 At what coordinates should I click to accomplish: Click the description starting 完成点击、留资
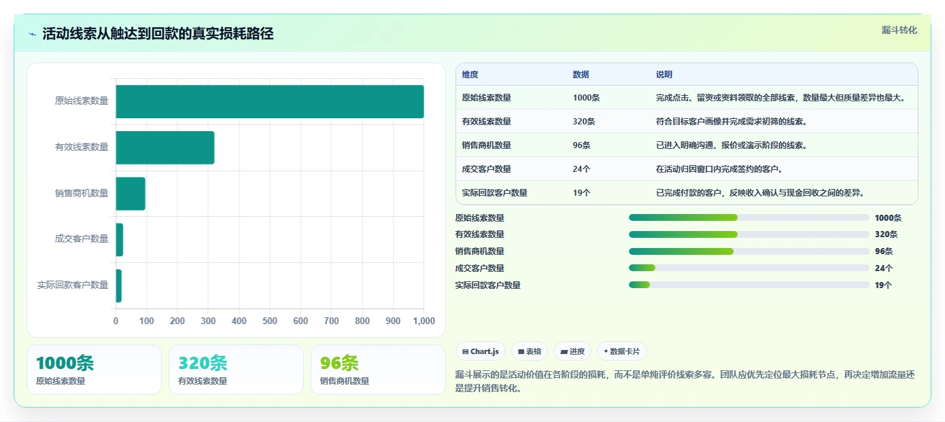click(x=780, y=98)
